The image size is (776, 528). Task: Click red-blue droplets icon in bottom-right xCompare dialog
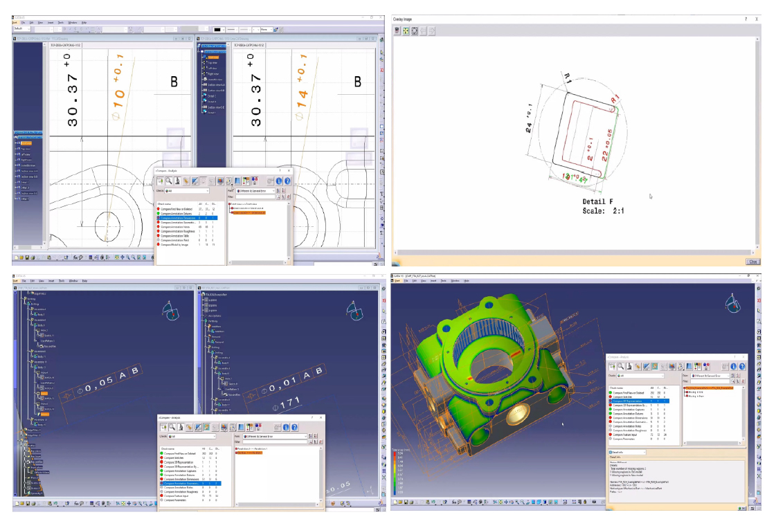coord(707,366)
